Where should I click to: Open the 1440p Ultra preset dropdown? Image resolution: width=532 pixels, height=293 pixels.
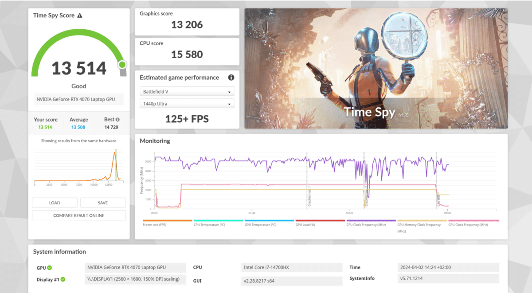(187, 104)
